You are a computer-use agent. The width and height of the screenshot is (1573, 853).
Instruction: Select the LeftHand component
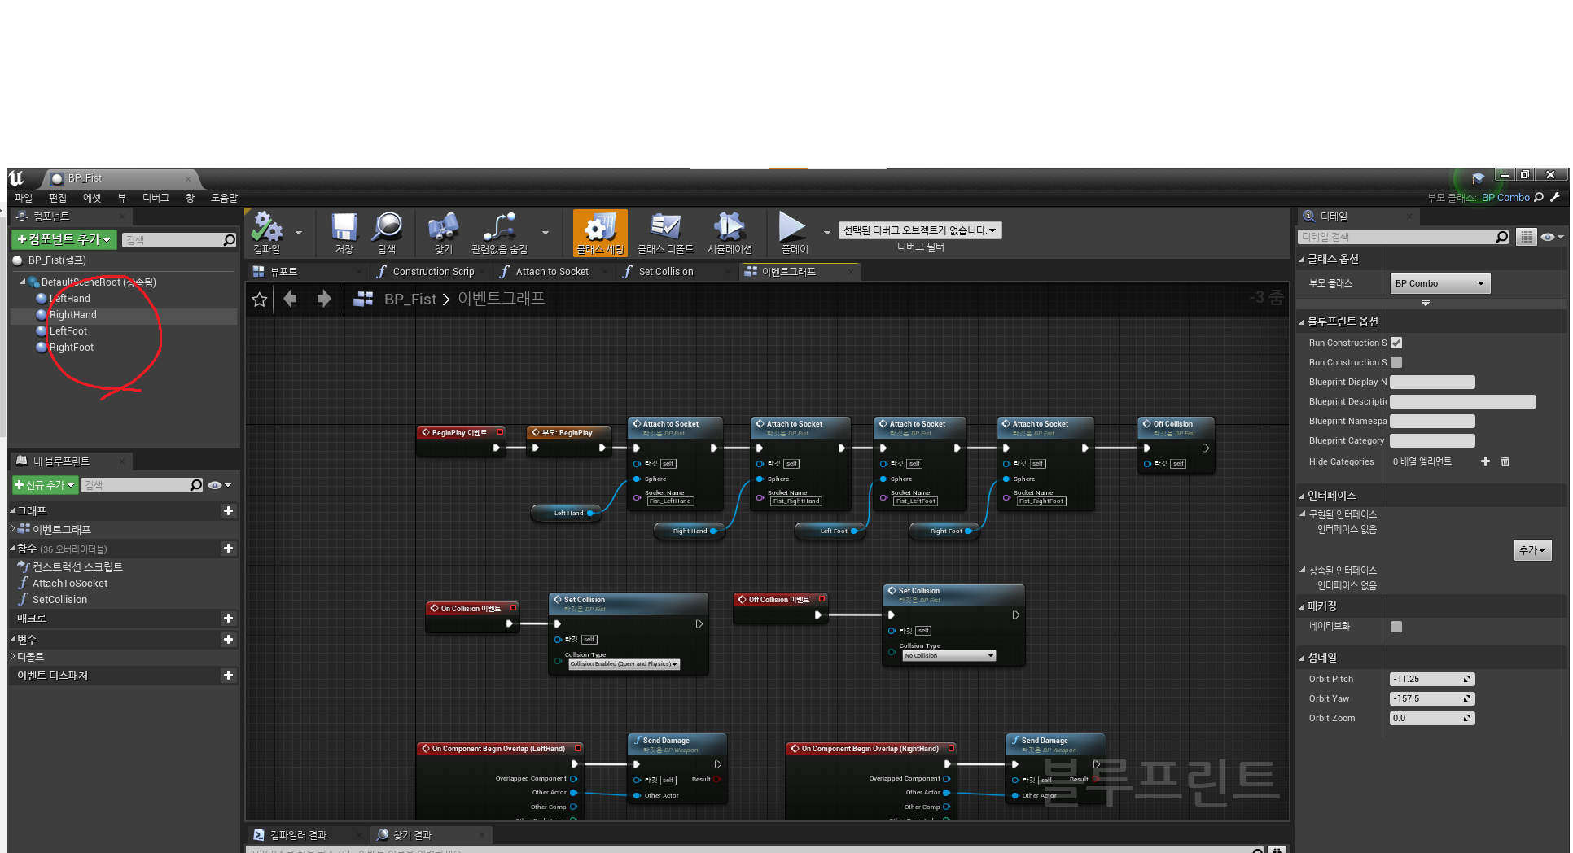(x=69, y=299)
